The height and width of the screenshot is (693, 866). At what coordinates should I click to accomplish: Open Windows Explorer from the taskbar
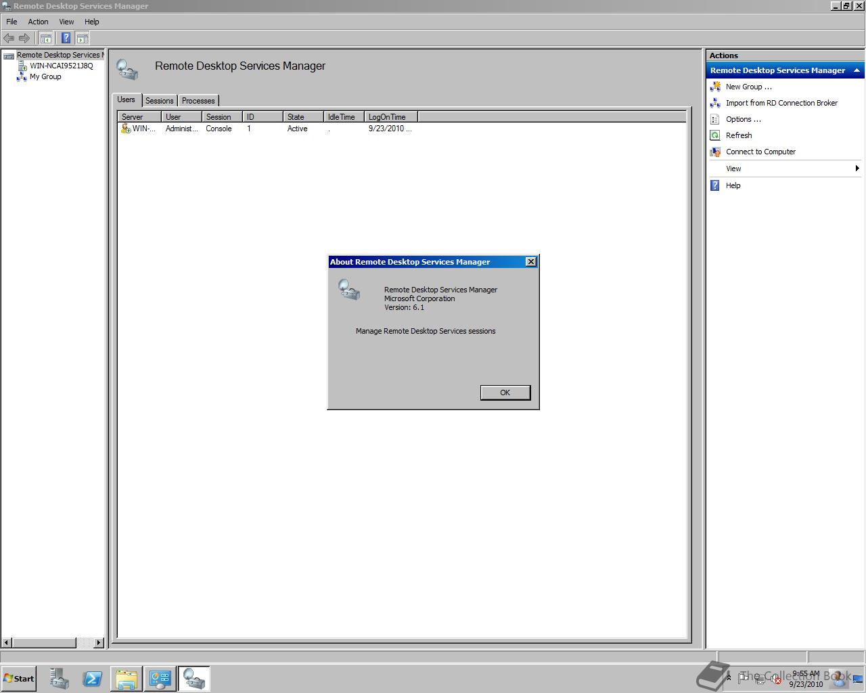[x=127, y=679]
